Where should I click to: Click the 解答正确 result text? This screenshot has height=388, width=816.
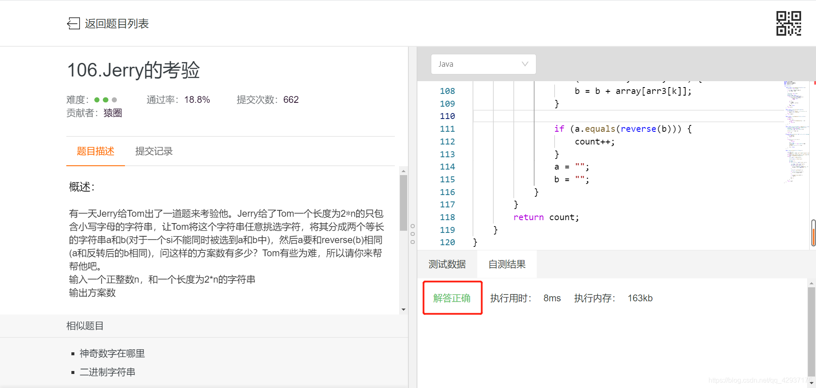point(452,298)
